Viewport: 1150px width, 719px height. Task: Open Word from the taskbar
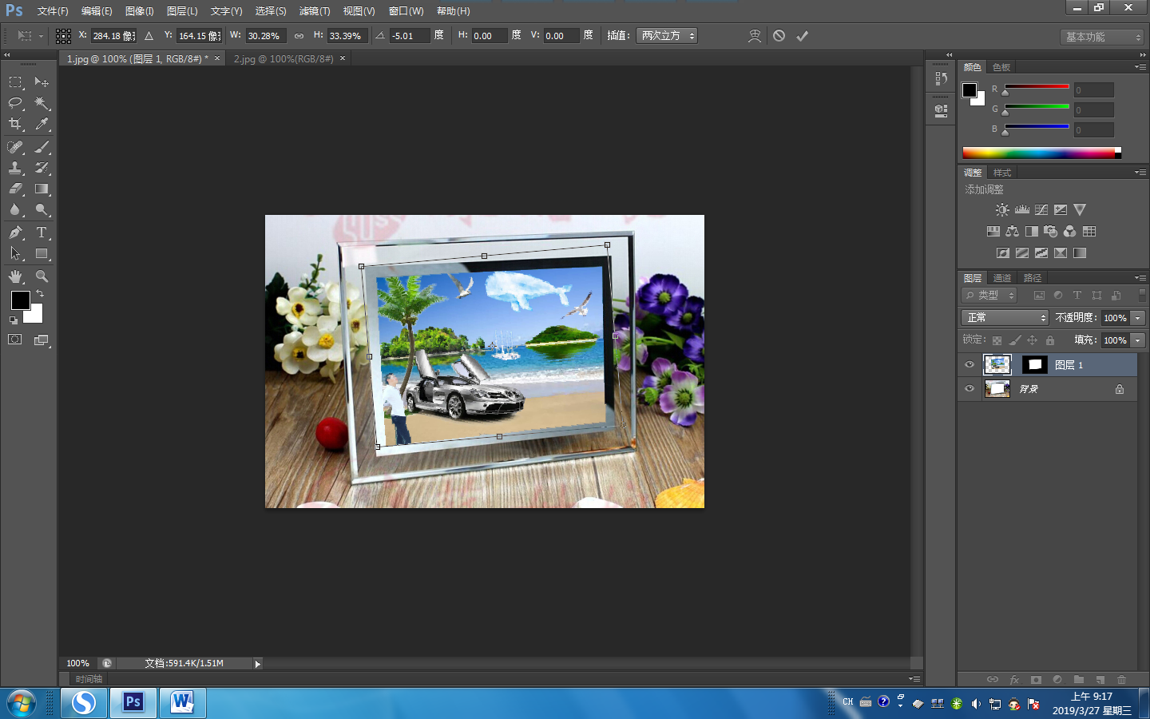click(x=182, y=703)
